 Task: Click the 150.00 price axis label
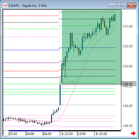(128, 66)
